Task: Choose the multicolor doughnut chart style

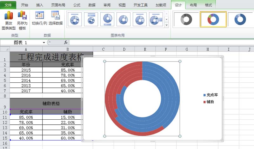Action: [213, 19]
